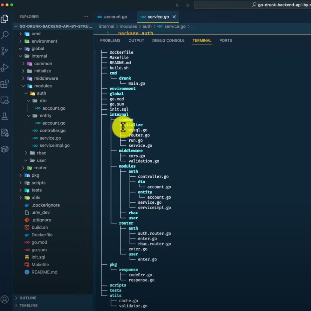The width and height of the screenshot is (311, 311).
Task: Click the macOS green zoom window button
Action: 12,5
